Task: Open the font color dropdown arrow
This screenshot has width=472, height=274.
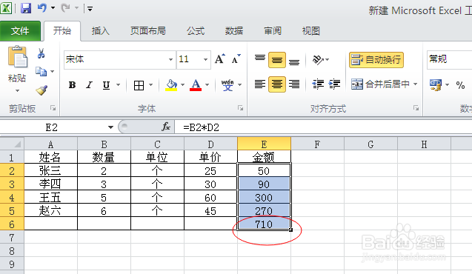Action: (207, 85)
